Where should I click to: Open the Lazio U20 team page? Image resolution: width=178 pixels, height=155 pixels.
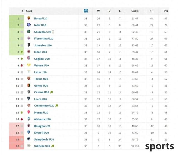40,72
